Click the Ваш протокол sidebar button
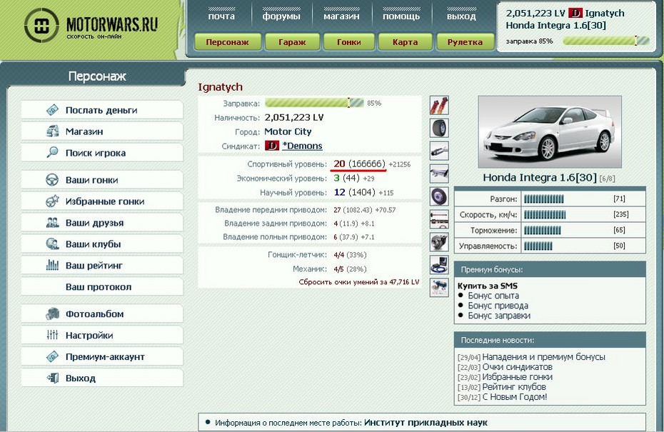 tap(102, 287)
